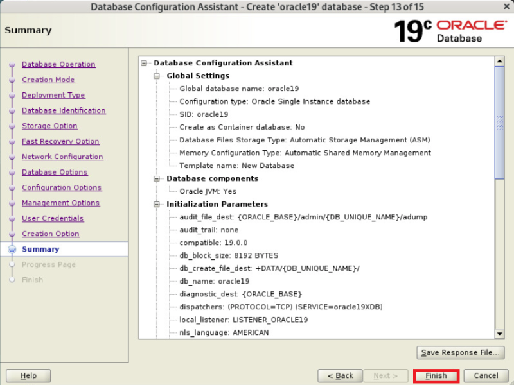Click the Global Settings heading text
The height and width of the screenshot is (385, 514).
click(x=198, y=76)
